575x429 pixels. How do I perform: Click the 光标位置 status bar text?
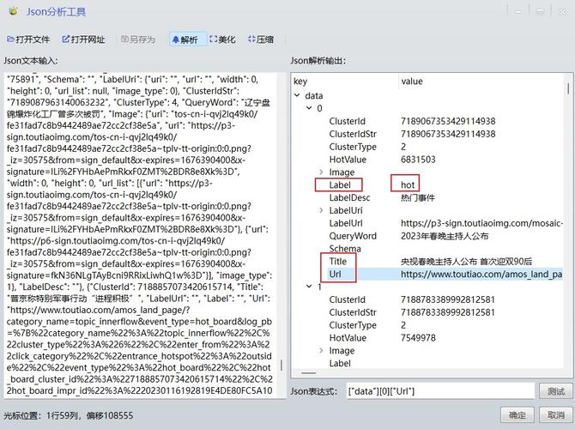(69, 415)
